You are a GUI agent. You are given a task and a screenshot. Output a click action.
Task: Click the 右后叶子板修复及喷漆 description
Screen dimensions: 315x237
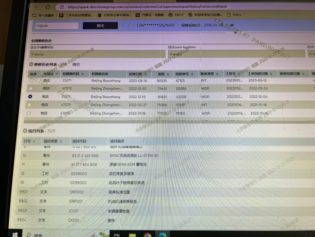click(127, 183)
